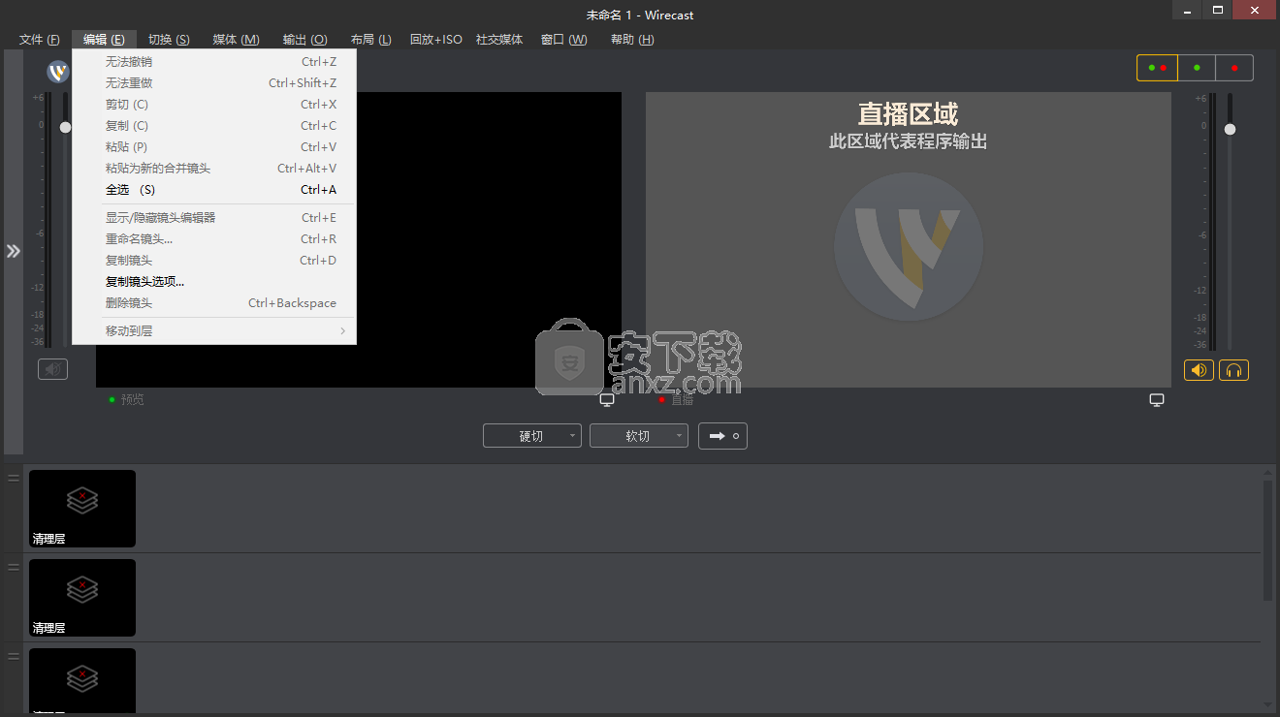Click 复制镜头 Ctrl+D menu entry
Screen dimensions: 1280x717
(214, 261)
